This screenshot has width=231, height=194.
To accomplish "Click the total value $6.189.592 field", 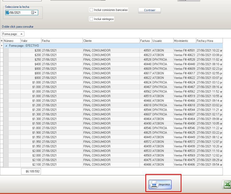I will click(x=31, y=172).
